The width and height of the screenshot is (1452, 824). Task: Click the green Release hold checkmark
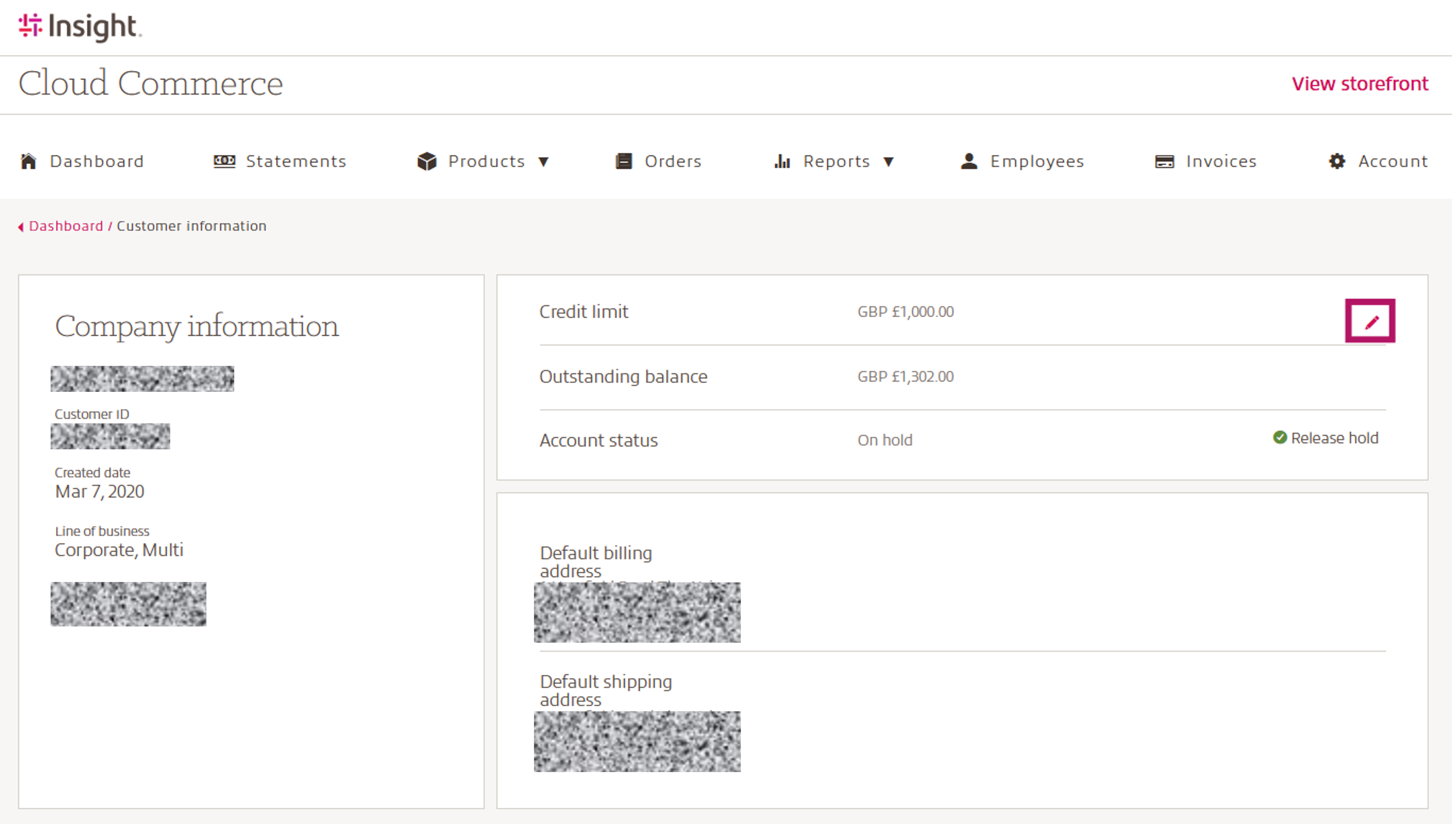click(x=1280, y=437)
